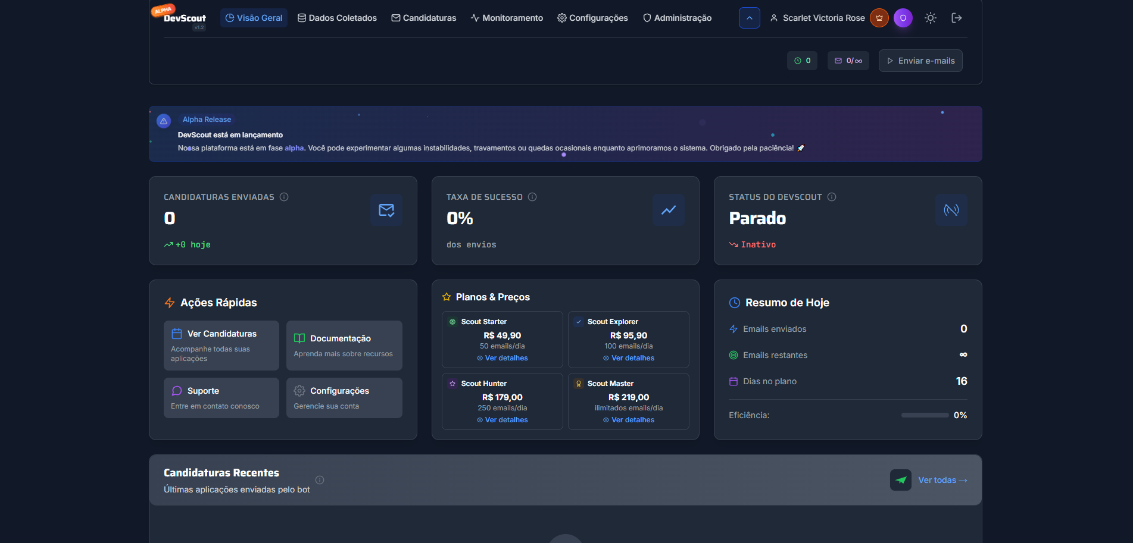Open the Candidaturas menu item
Viewport: 1133px width, 543px height.
[423, 18]
